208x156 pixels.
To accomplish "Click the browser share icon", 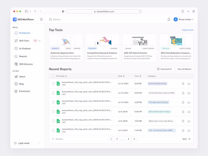I will [x=183, y=11].
